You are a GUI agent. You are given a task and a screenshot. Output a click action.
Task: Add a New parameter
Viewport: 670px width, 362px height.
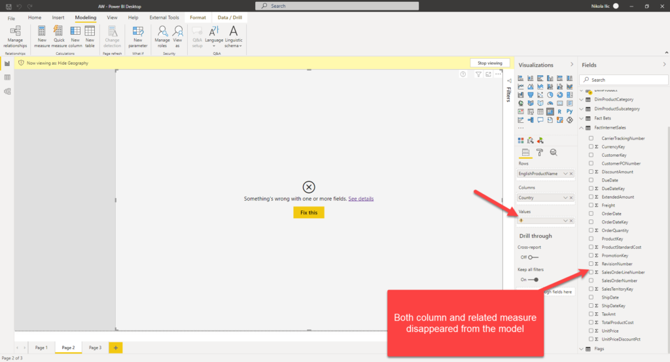tap(137, 37)
